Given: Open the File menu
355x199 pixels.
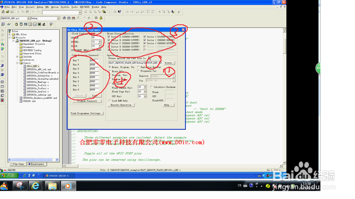Looking at the screenshot, I should [7, 7].
